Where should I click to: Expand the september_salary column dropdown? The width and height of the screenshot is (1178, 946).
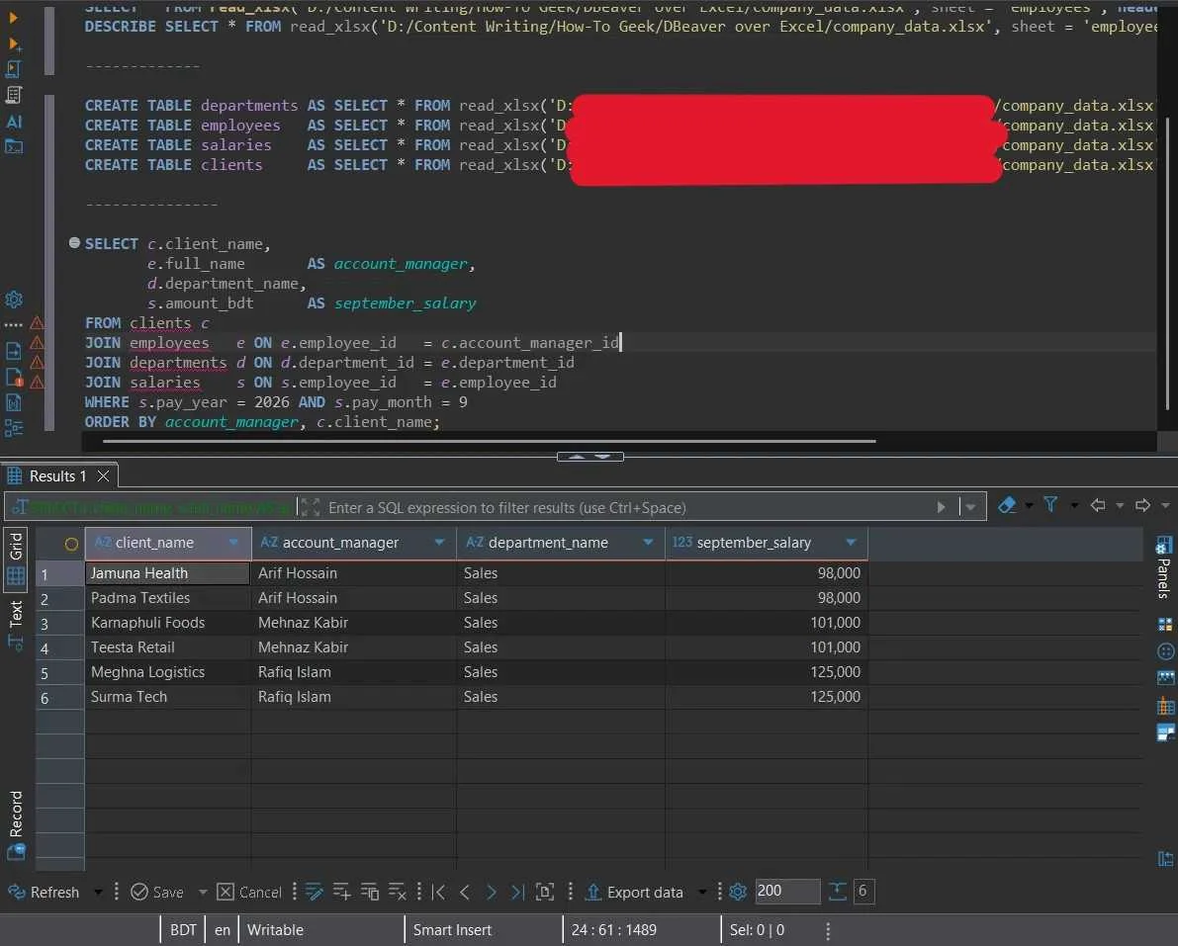click(x=851, y=543)
